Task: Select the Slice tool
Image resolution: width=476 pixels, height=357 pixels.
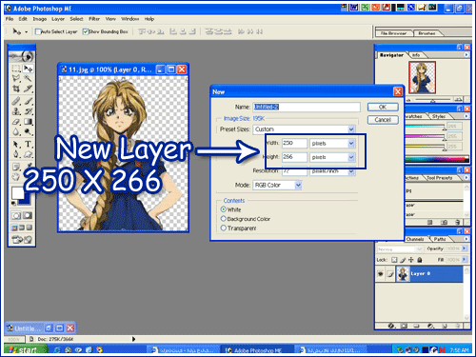Action: 28,89
